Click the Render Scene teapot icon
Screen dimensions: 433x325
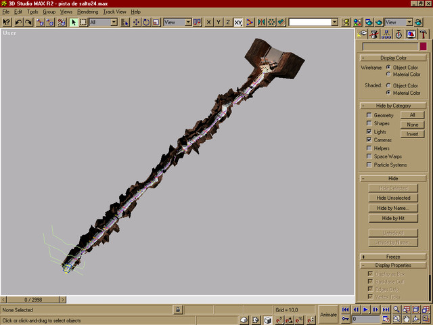point(369,22)
